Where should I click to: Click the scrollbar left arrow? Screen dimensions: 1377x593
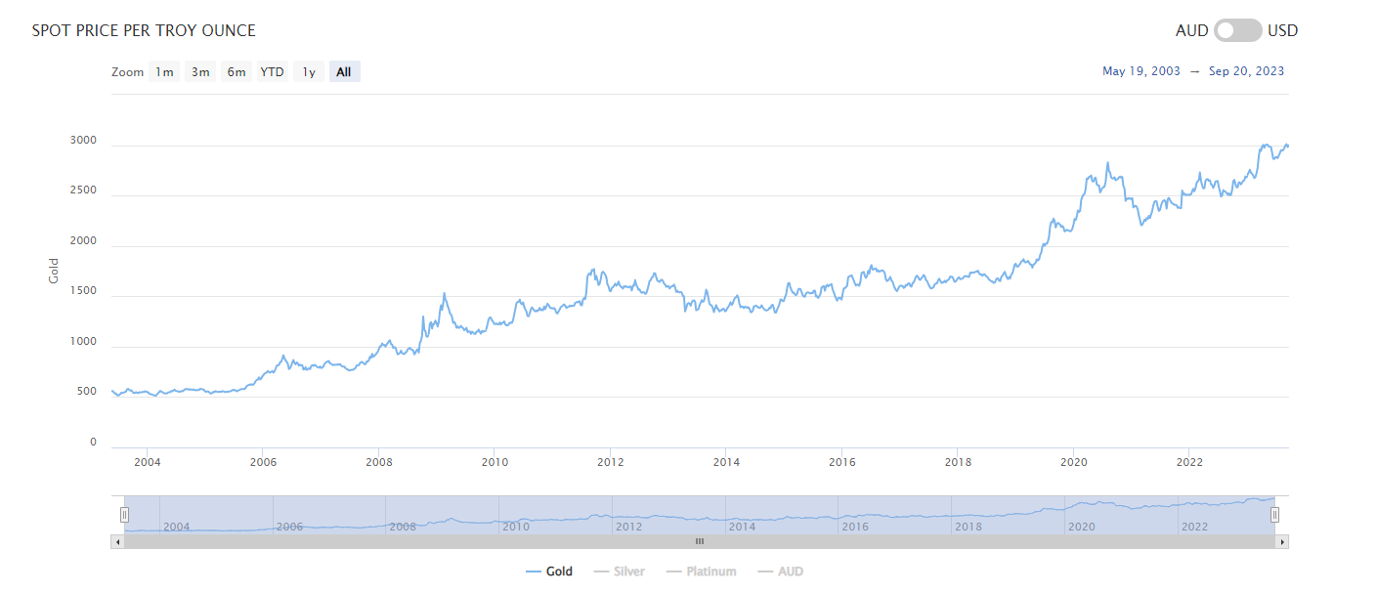pyautogui.click(x=117, y=540)
